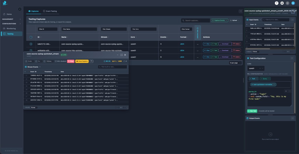This screenshot has width=299, height=154.
Task: Click trash icon next to Stop Capture
Action: pos(91,61)
